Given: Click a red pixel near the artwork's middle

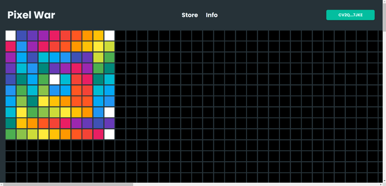Looking at the screenshot, I should coord(77,79).
